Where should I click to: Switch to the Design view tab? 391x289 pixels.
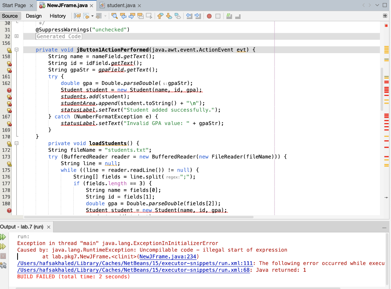pos(34,16)
